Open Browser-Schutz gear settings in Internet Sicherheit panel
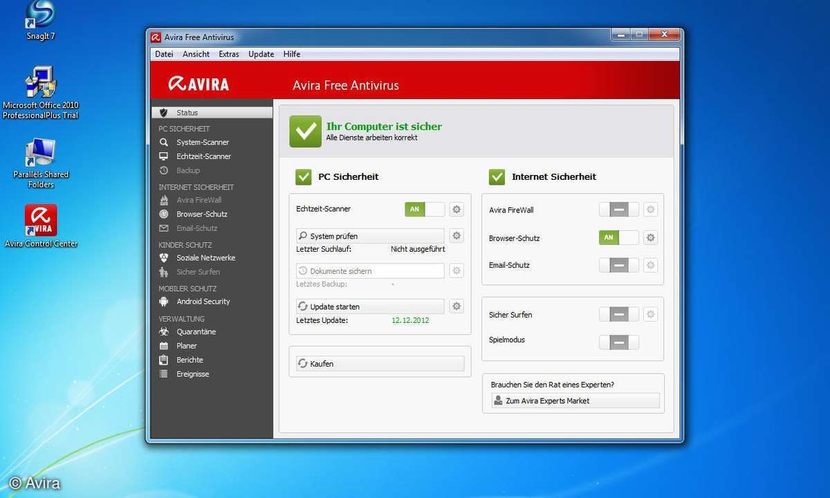Viewport: 830px width, 498px height. point(650,238)
